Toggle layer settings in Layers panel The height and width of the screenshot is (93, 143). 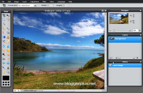tap(111, 58)
